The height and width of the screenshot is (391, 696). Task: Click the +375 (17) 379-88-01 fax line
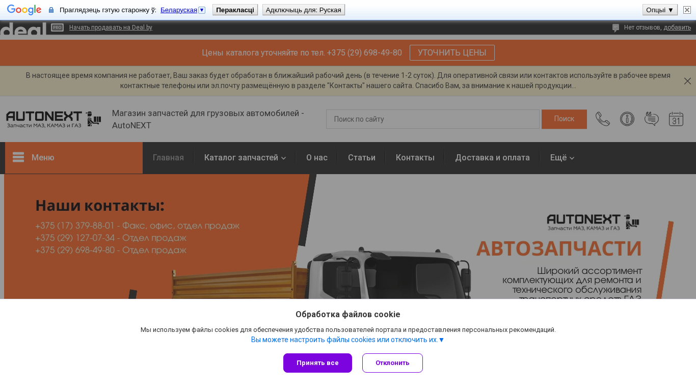click(138, 226)
